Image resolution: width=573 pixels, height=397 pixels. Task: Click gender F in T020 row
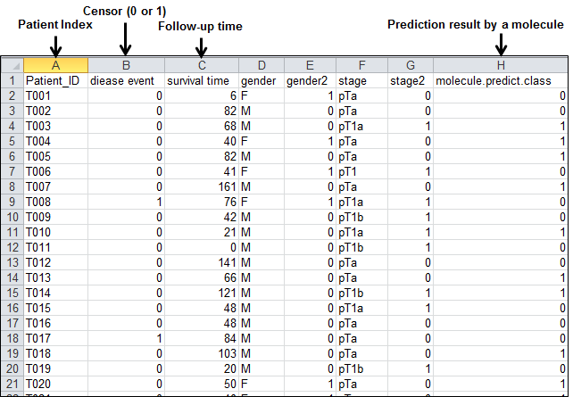[262, 384]
